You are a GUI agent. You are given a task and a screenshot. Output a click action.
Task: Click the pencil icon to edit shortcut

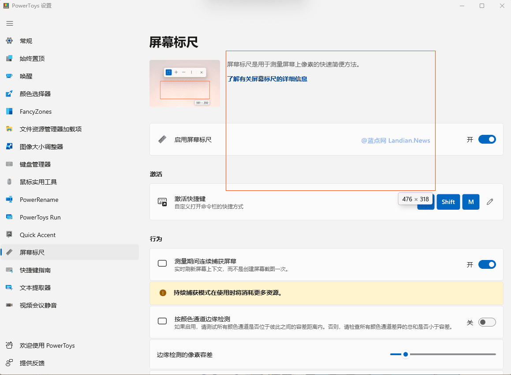(490, 202)
